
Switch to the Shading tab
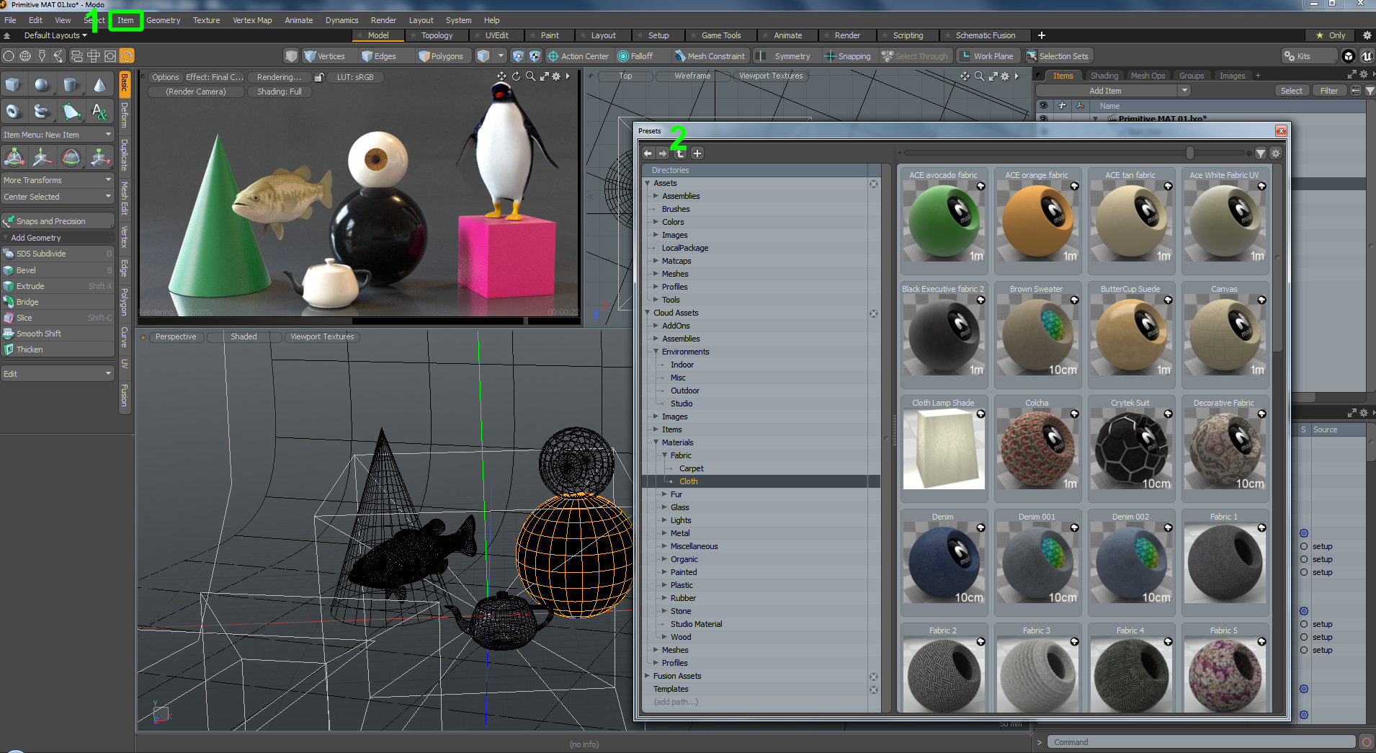(x=1104, y=76)
